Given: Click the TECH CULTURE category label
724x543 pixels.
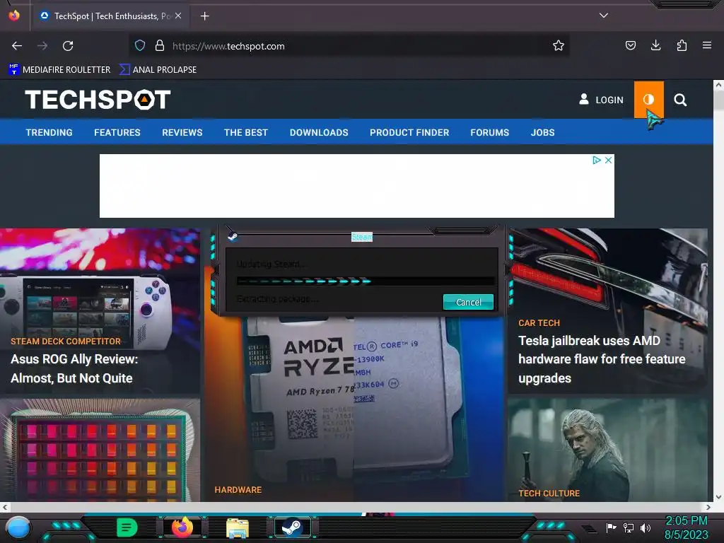Looking at the screenshot, I should (549, 493).
